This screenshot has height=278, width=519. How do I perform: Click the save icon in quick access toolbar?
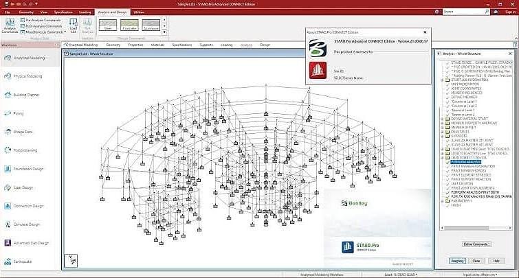pyautogui.click(x=19, y=4)
